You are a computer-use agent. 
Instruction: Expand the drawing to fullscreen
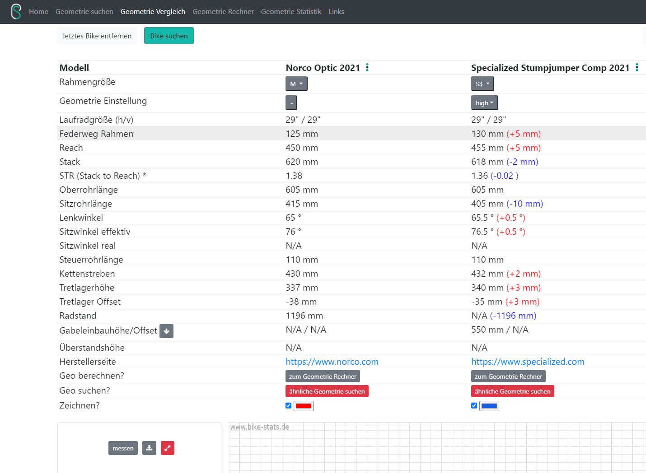168,448
